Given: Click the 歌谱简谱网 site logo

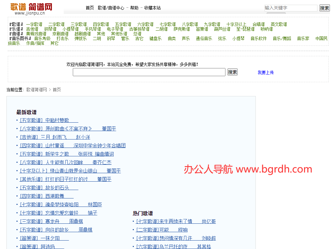Looking at the screenshot, I should pos(31,8).
